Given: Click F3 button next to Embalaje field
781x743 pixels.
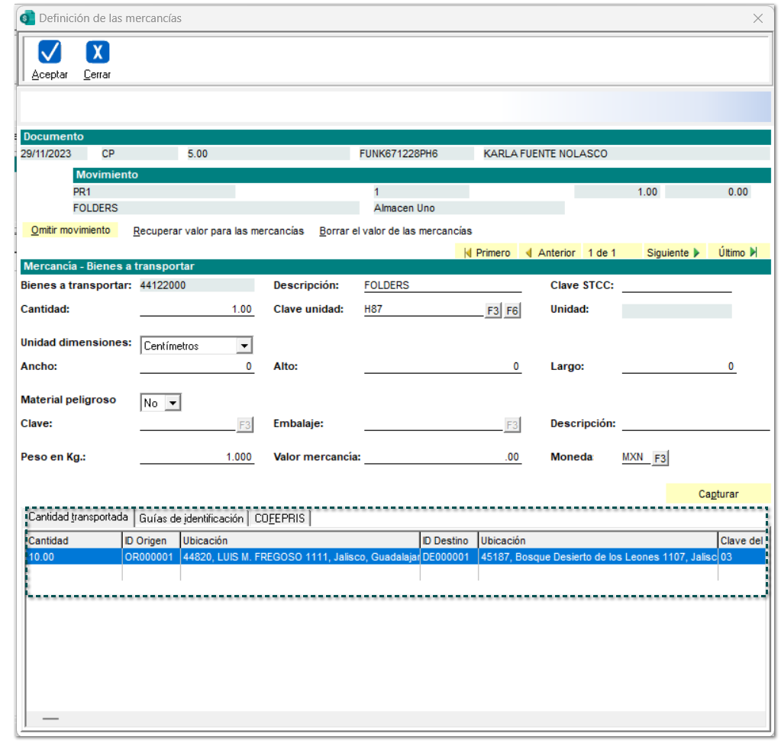Looking at the screenshot, I should 512,424.
